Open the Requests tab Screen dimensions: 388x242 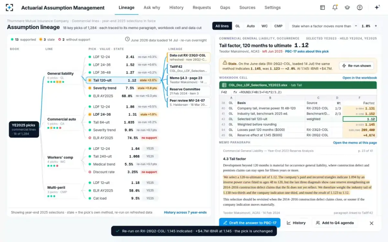[x=202, y=7]
